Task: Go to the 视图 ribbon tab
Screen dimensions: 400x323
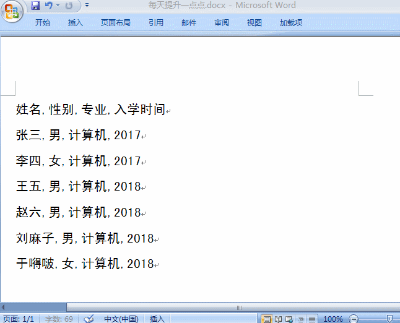Action: (x=254, y=23)
